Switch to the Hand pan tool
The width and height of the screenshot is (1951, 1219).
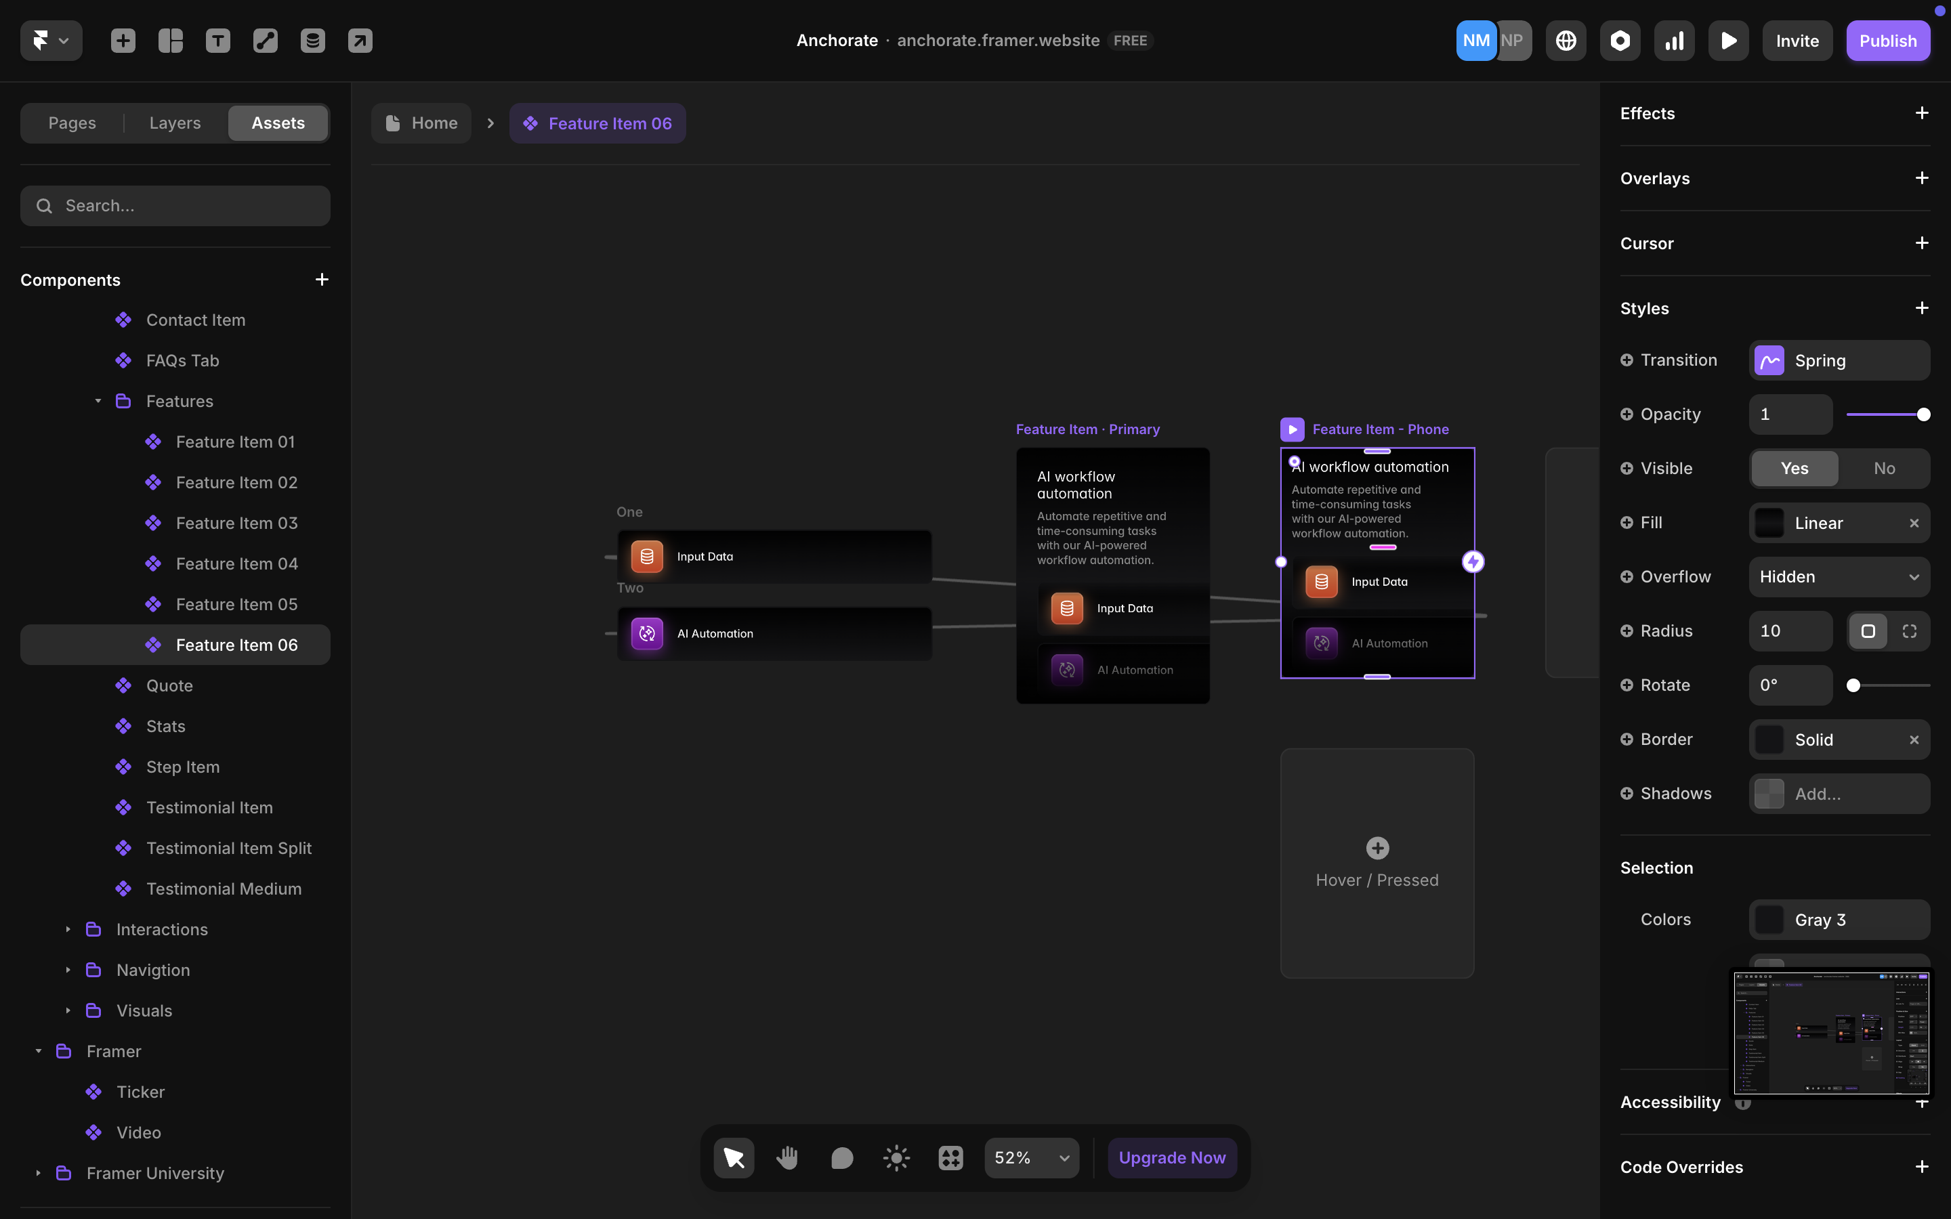pos(787,1157)
